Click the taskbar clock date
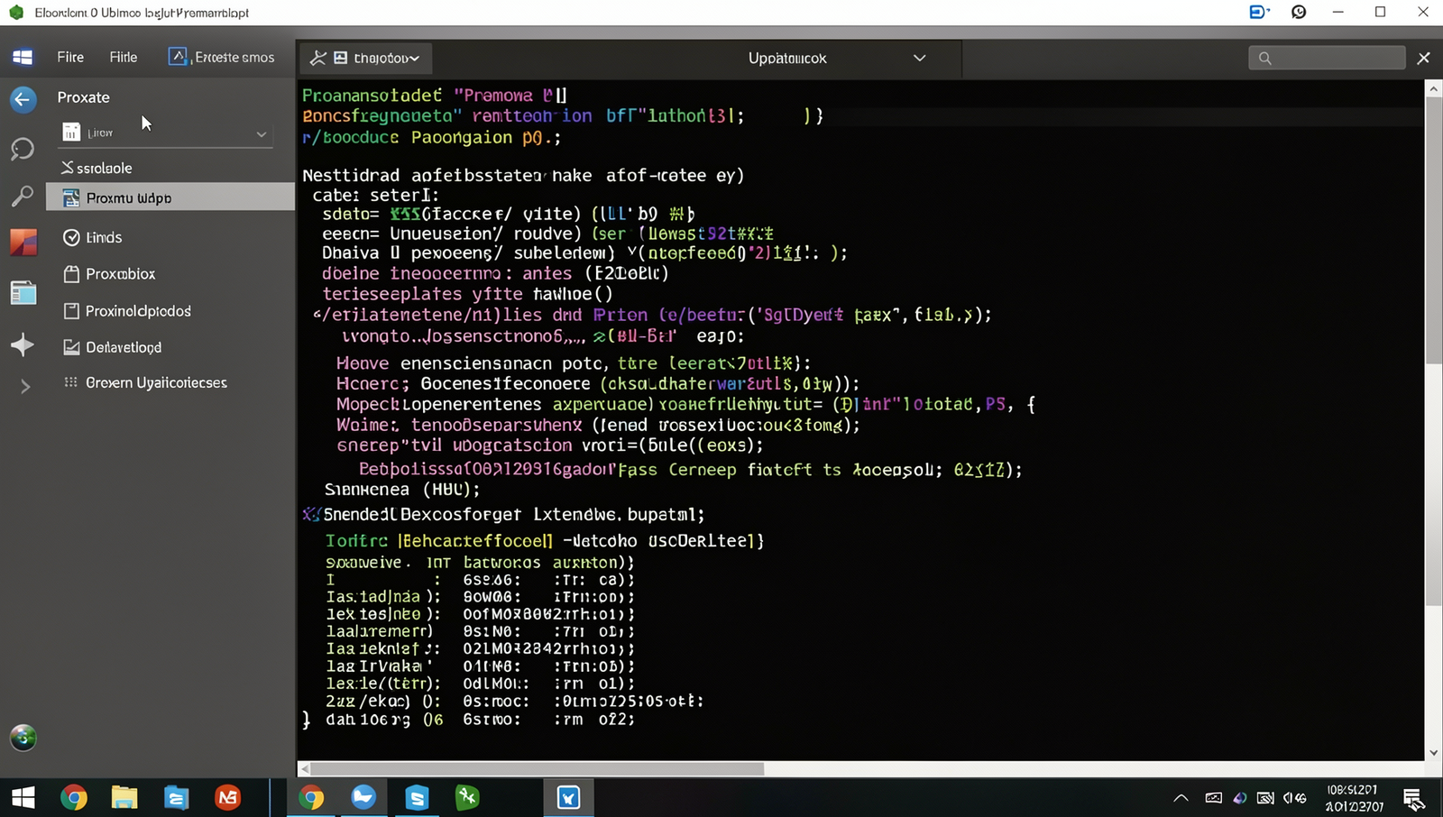1443x817 pixels. pyautogui.click(x=1354, y=798)
